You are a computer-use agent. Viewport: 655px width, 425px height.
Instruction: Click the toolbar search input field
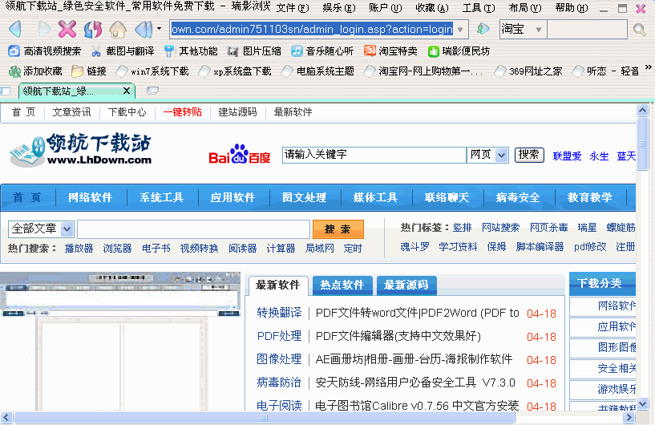point(587,29)
